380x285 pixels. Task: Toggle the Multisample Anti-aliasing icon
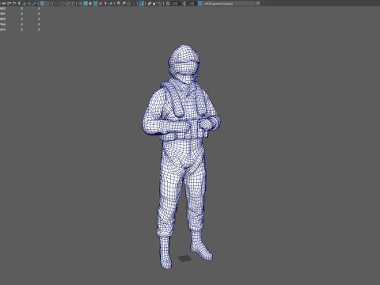coord(129,3)
